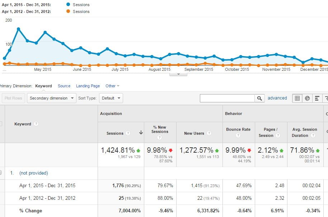This screenshot has width=328, height=217.
Task: Expand the Other primary dimension menu
Action: [x=112, y=86]
